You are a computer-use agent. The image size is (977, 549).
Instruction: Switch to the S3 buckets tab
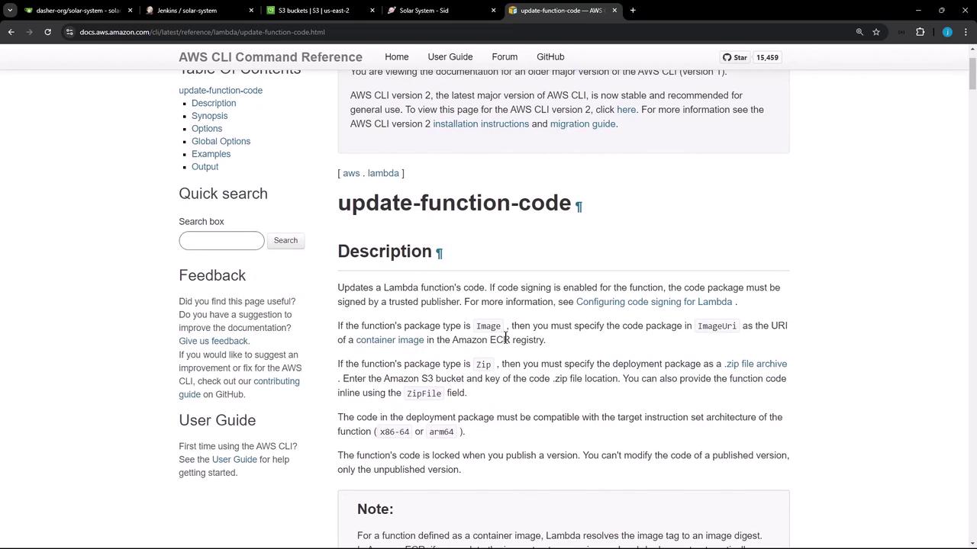pos(314,11)
